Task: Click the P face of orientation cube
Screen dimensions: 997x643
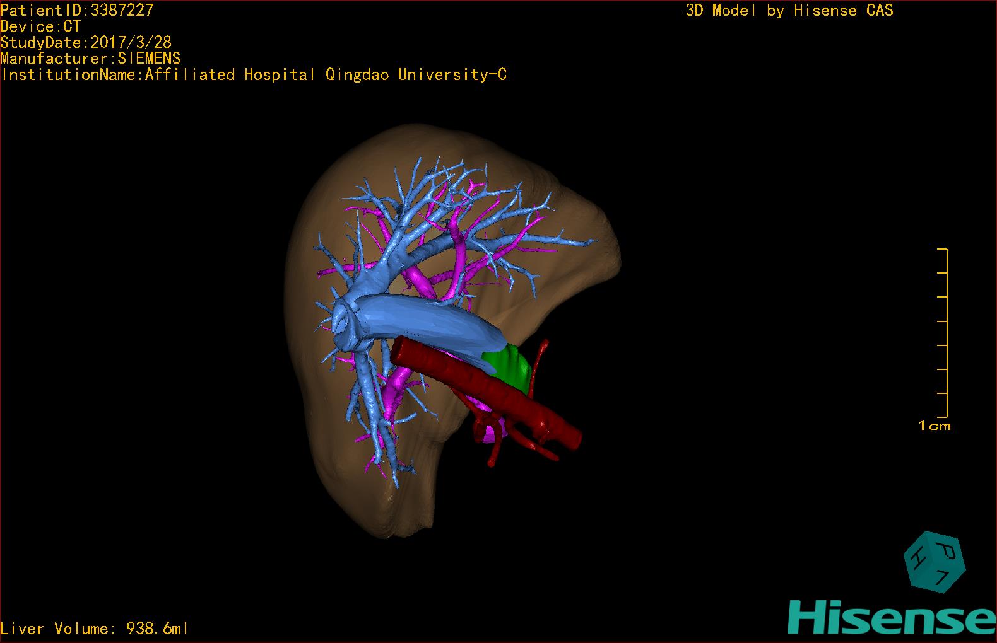Action: (948, 551)
